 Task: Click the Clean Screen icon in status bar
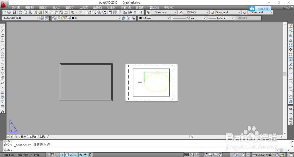(291, 155)
